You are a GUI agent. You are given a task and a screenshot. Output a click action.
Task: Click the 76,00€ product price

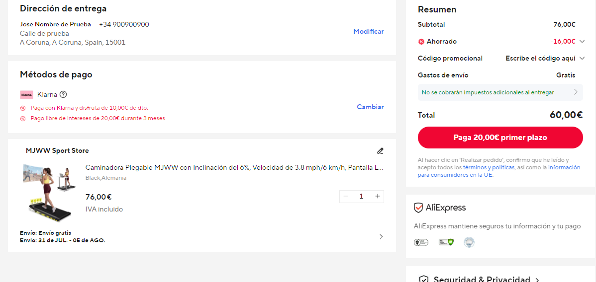tap(99, 197)
